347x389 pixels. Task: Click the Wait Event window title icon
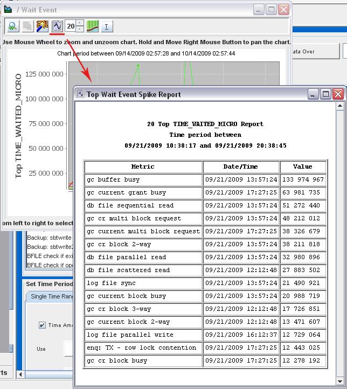click(x=8, y=10)
